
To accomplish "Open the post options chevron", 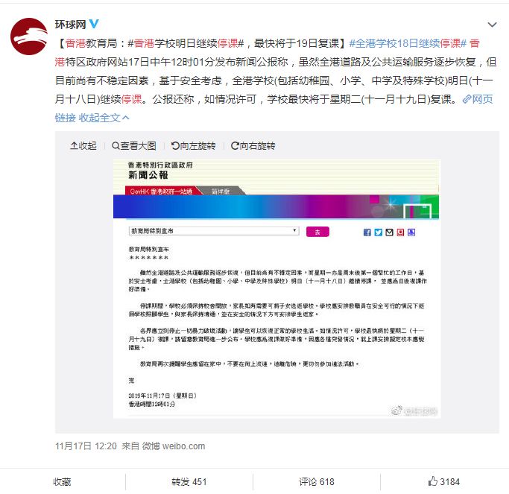I will pos(492,25).
